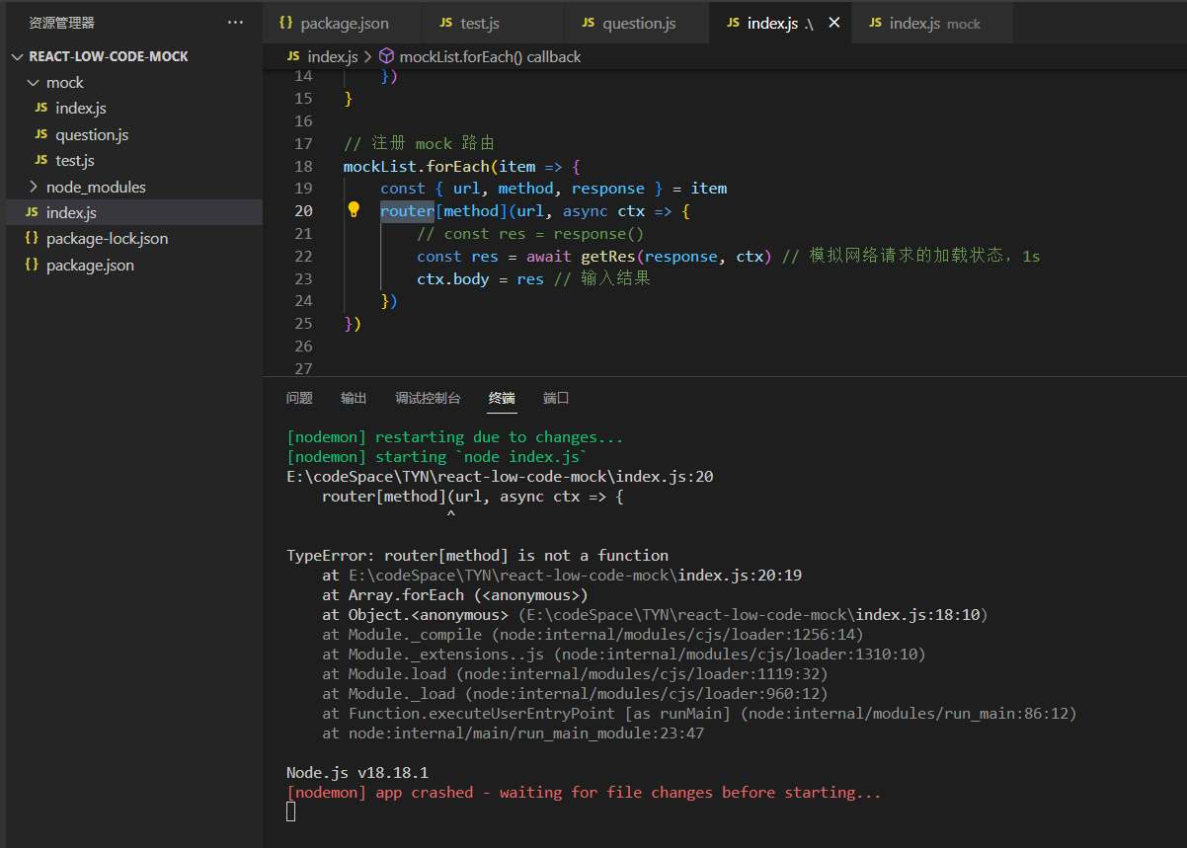
Task: Click the terminal cursor input position
Action: pos(291,811)
